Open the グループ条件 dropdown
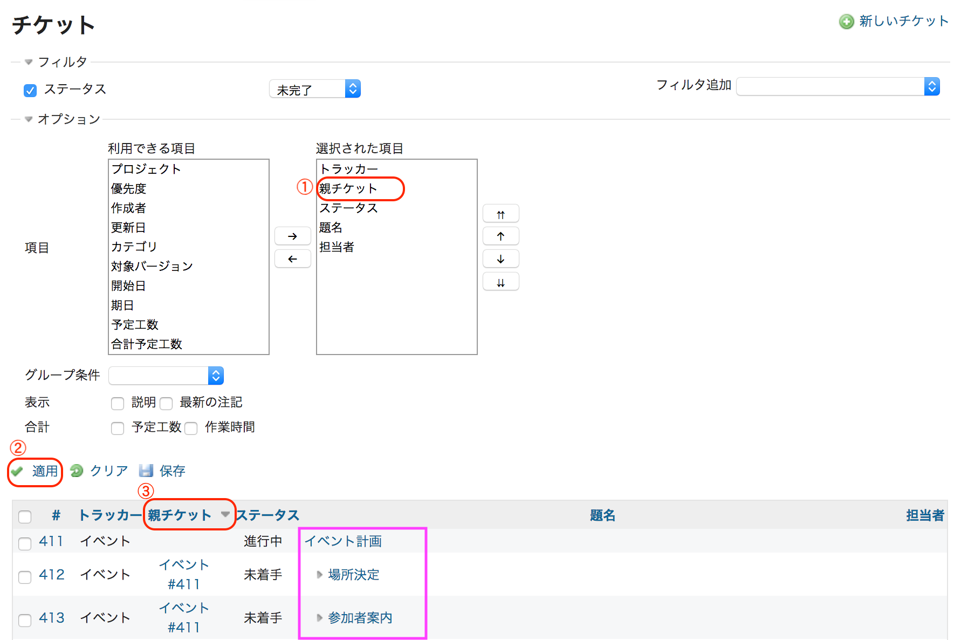The image size is (961, 640). tap(166, 376)
